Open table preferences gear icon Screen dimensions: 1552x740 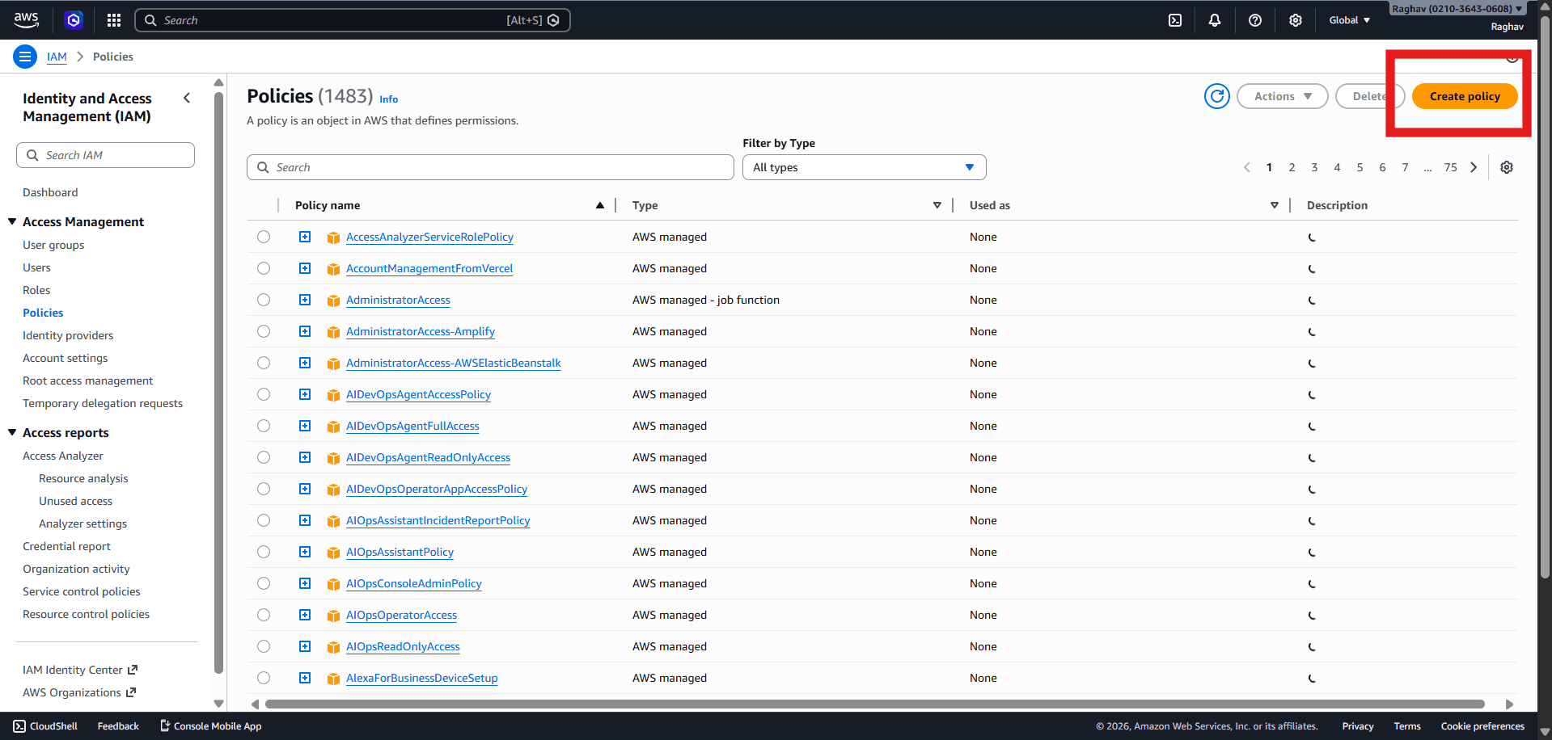pos(1507,167)
